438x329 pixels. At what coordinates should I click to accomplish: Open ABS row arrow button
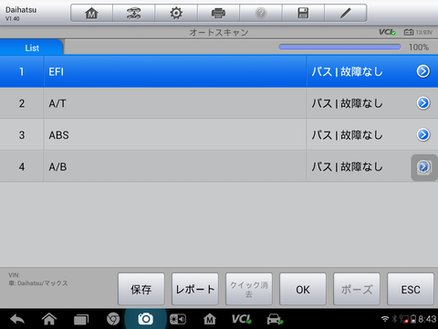423,134
